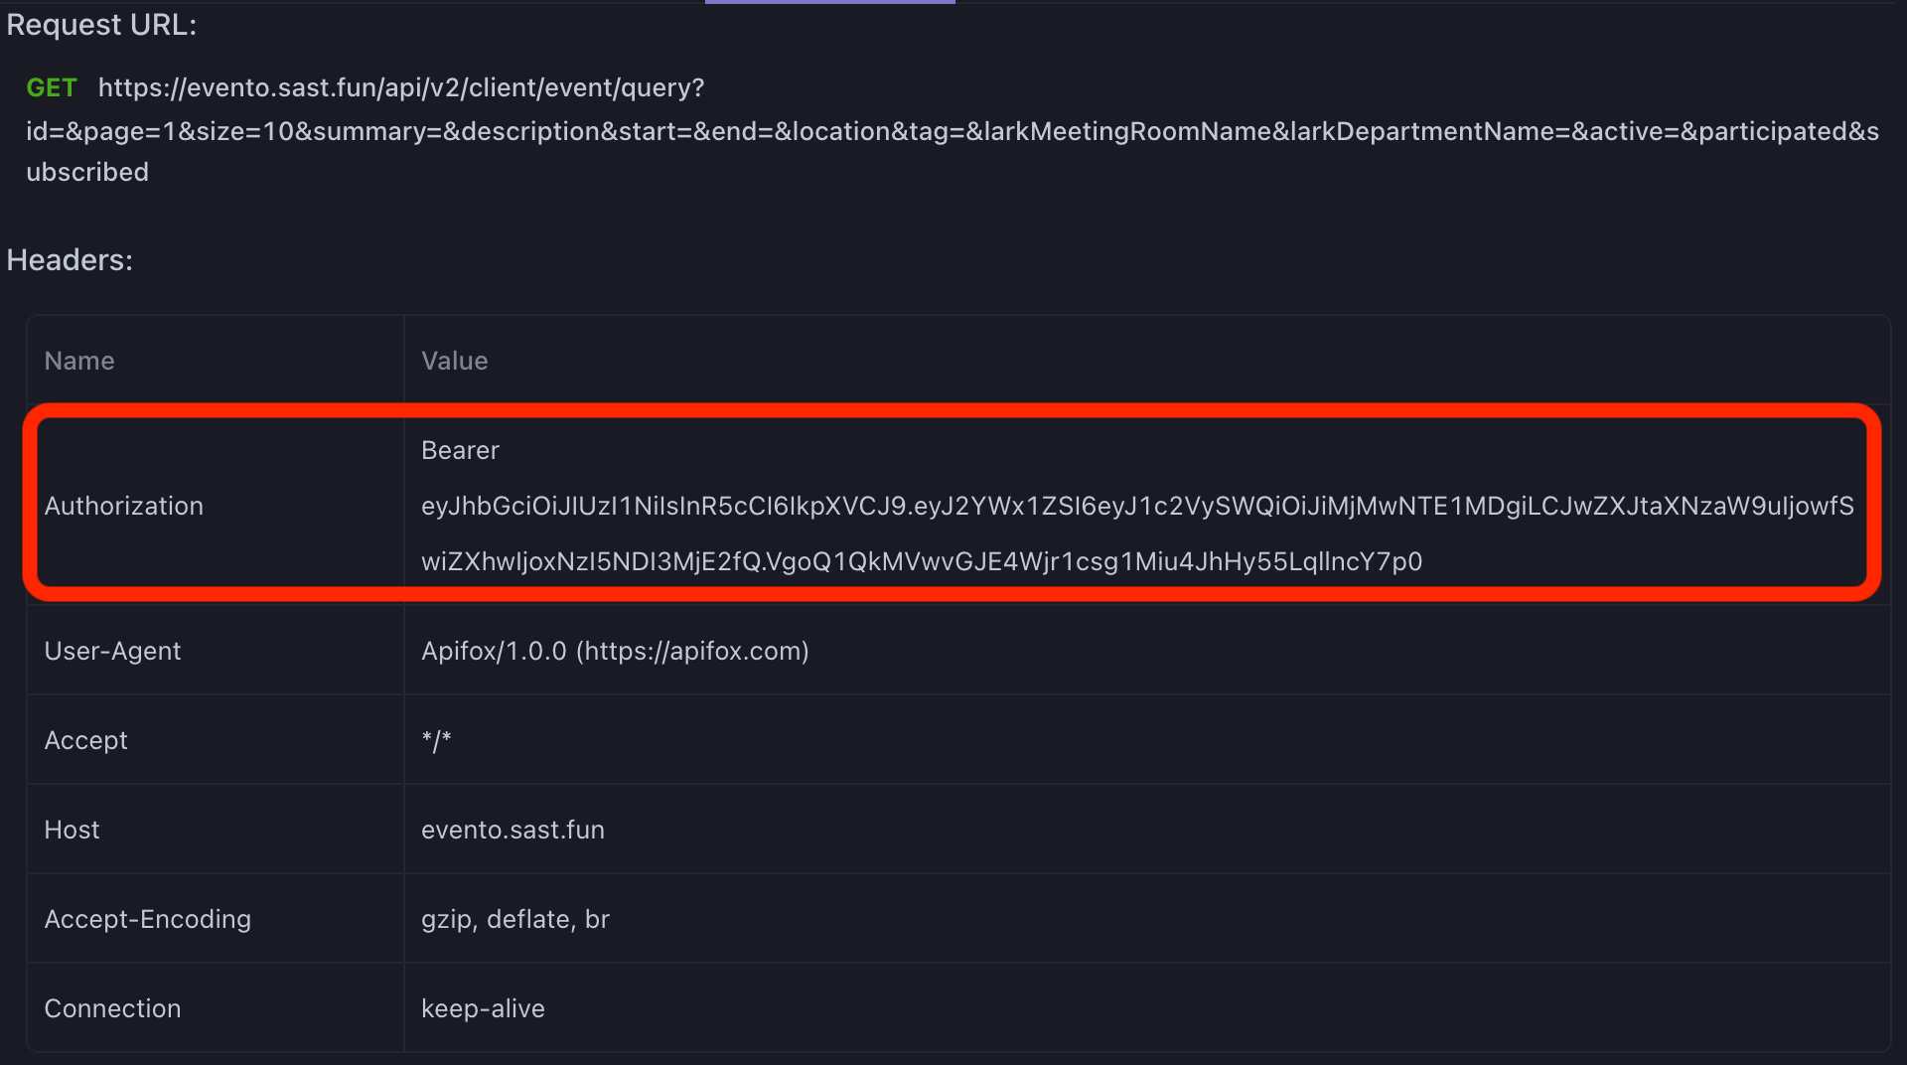Click the Apifox/1.0.0 user agent value
The height and width of the screenshot is (1065, 1907).
click(615, 651)
